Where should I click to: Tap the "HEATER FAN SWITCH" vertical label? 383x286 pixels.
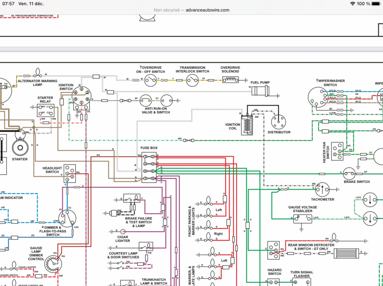click(x=326, y=153)
